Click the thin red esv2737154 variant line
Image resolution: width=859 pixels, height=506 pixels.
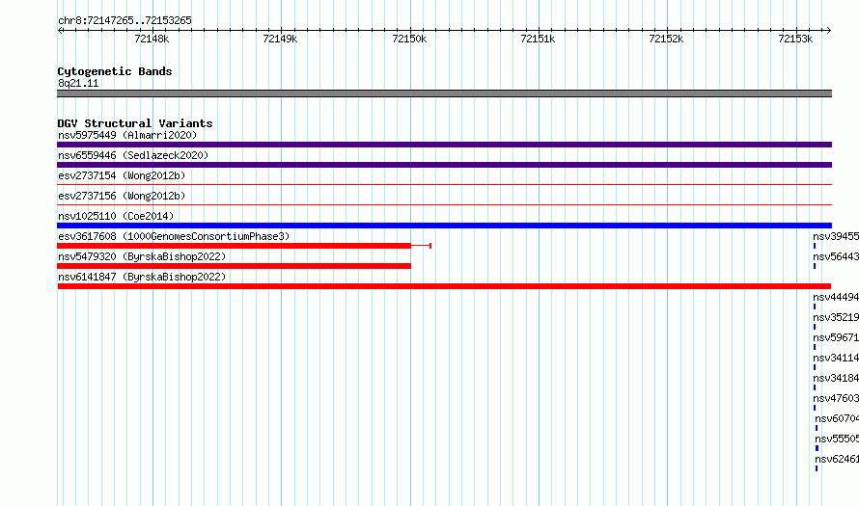click(444, 185)
